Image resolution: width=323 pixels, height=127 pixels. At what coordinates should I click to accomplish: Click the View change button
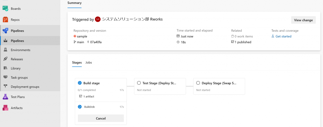[303, 20]
